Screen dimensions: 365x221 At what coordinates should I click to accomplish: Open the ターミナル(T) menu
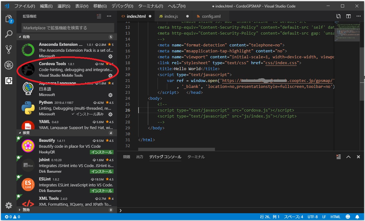[x=150, y=6]
